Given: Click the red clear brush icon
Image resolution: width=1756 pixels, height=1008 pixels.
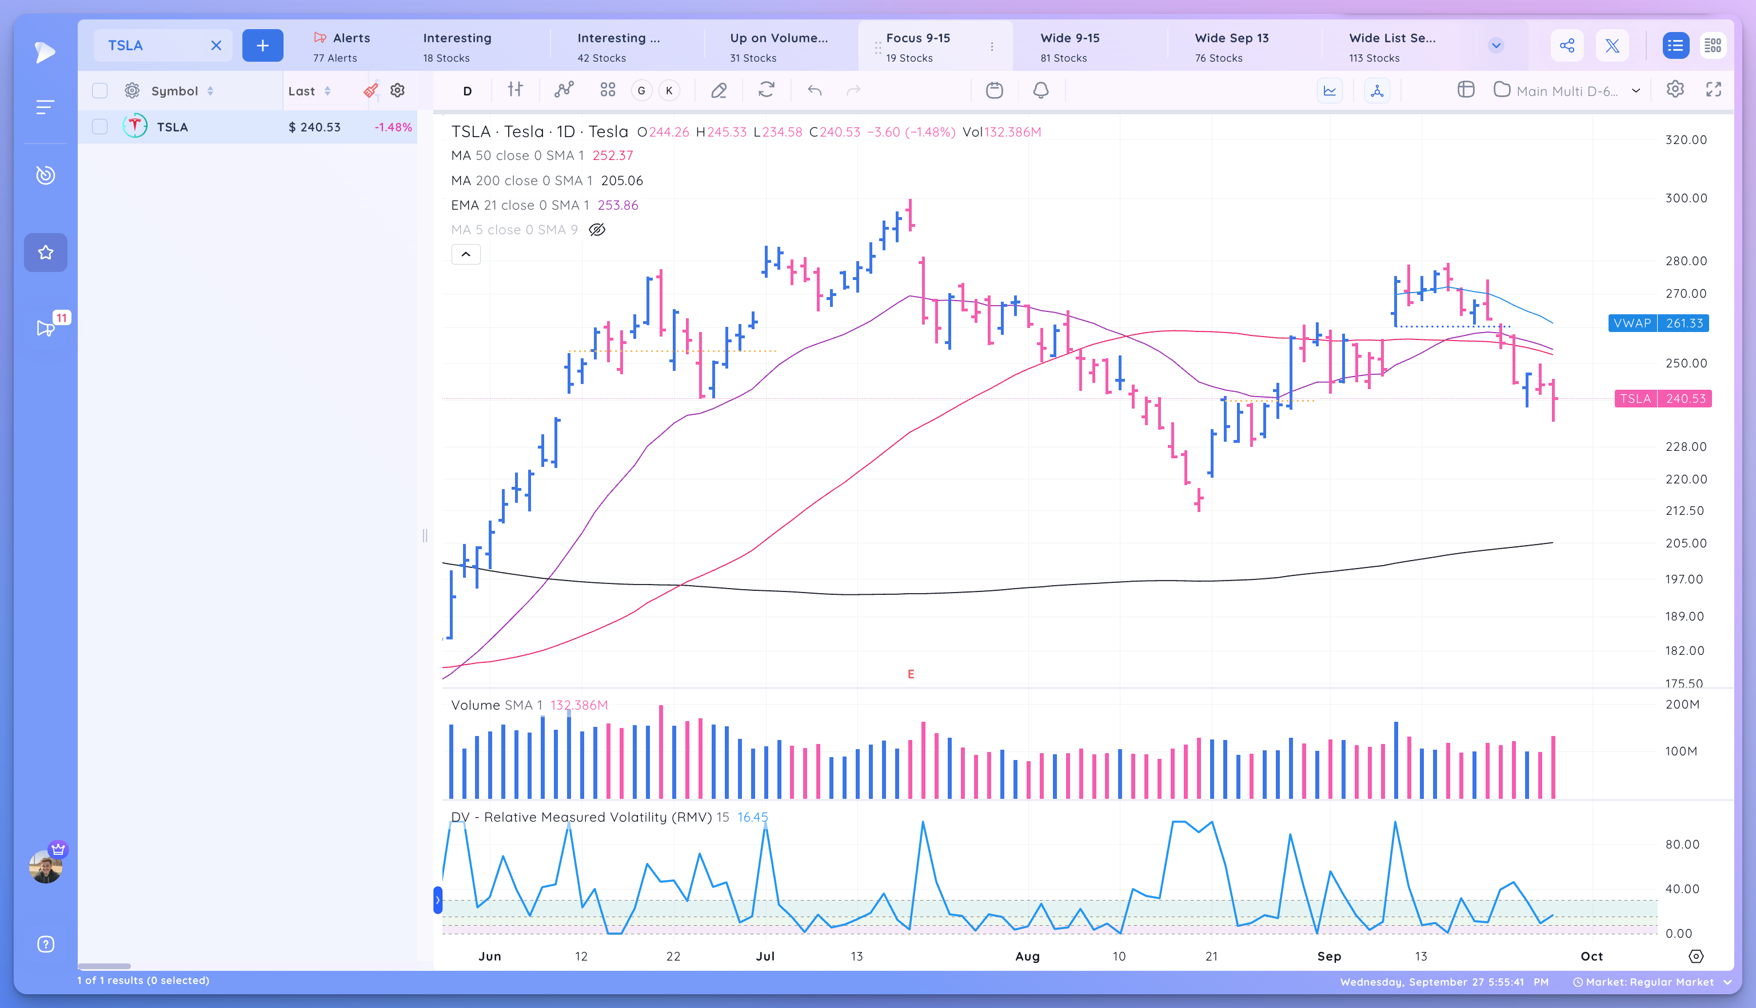Looking at the screenshot, I should (371, 90).
